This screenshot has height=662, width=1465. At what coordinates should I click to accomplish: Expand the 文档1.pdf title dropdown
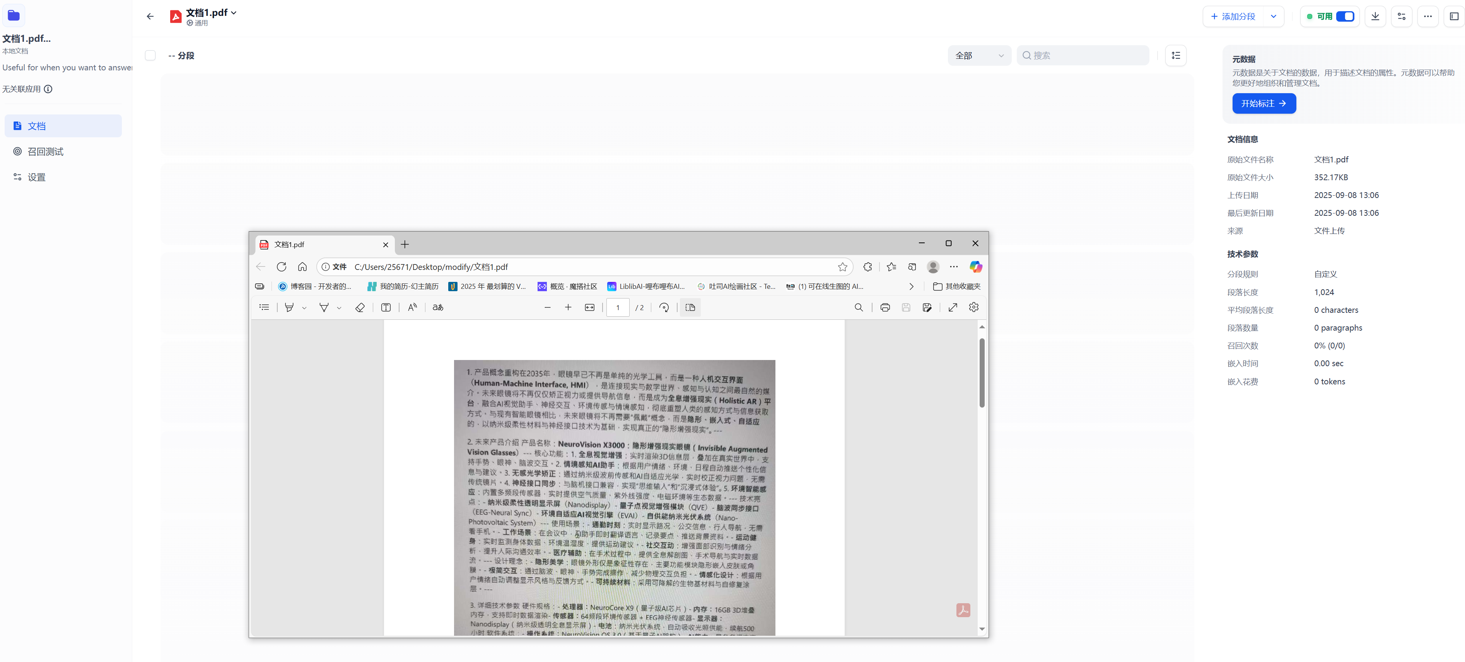click(234, 12)
